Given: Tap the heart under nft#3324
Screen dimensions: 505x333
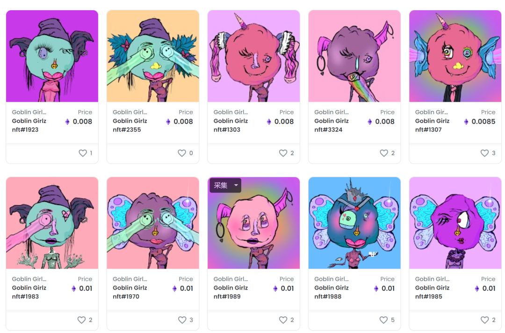Looking at the screenshot, I should coord(384,153).
